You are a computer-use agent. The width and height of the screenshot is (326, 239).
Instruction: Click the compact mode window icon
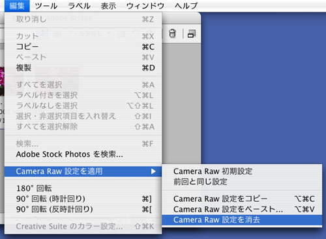pyautogui.click(x=192, y=34)
